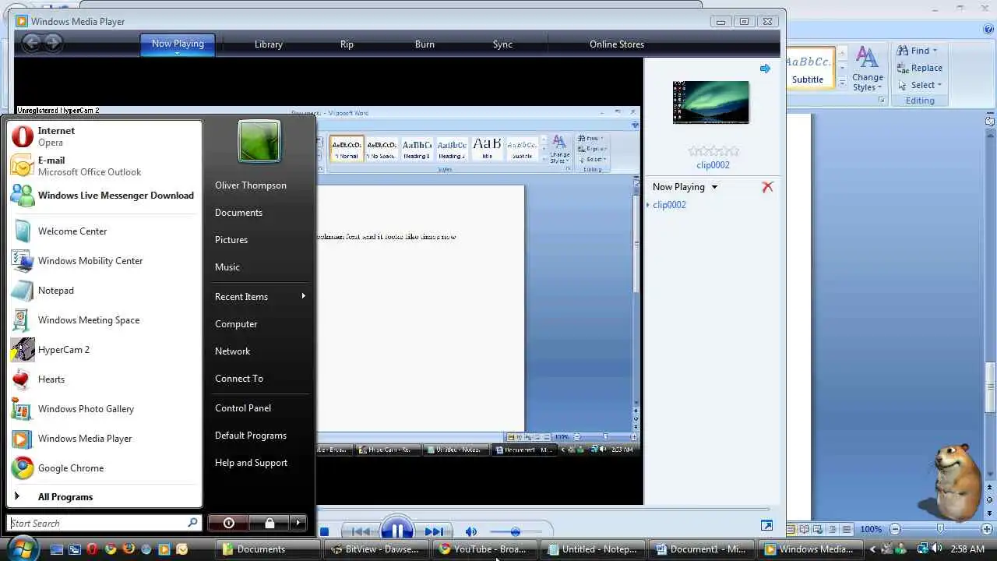
Task: Click Show Desktop quick launch icon
Action: click(x=56, y=549)
